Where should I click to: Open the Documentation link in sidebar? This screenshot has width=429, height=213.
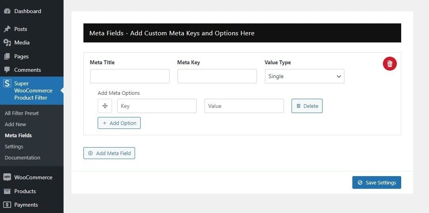[x=22, y=157]
